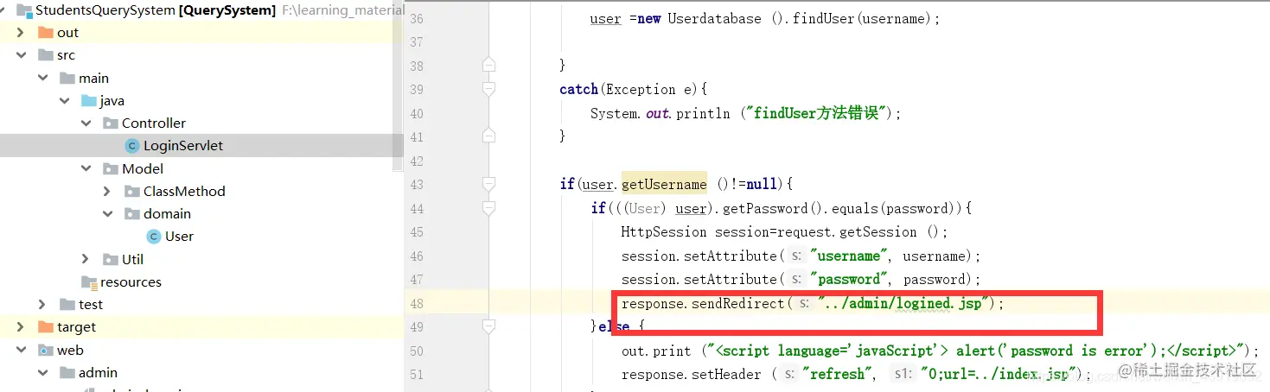Click the orange out folder icon

(46, 33)
